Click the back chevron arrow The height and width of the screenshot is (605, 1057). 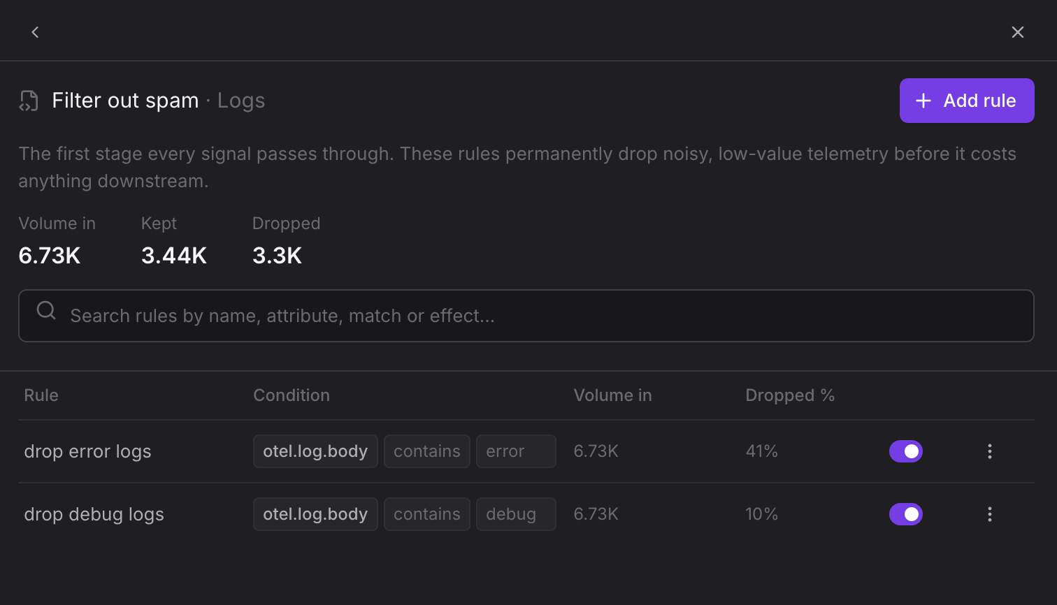[35, 32]
